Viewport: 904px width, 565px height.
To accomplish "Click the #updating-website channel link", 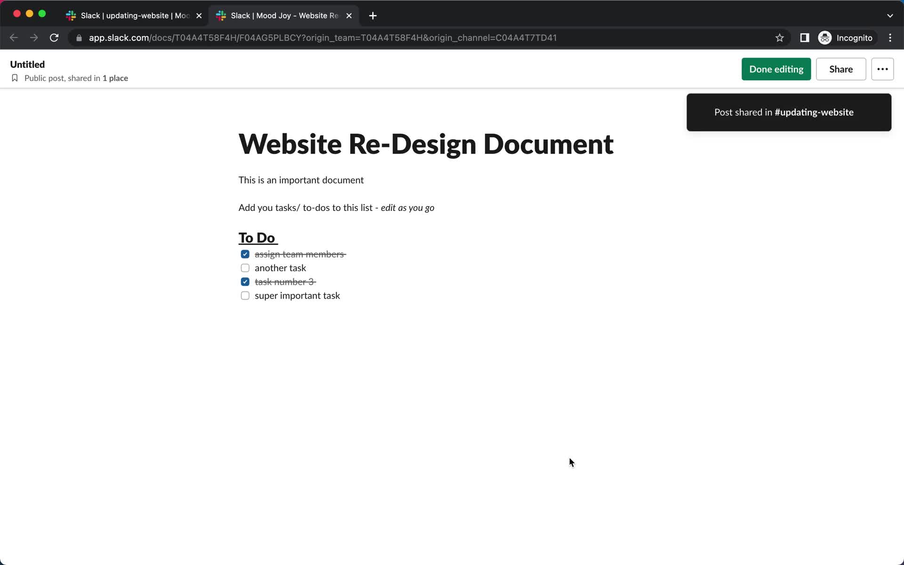I will [814, 112].
